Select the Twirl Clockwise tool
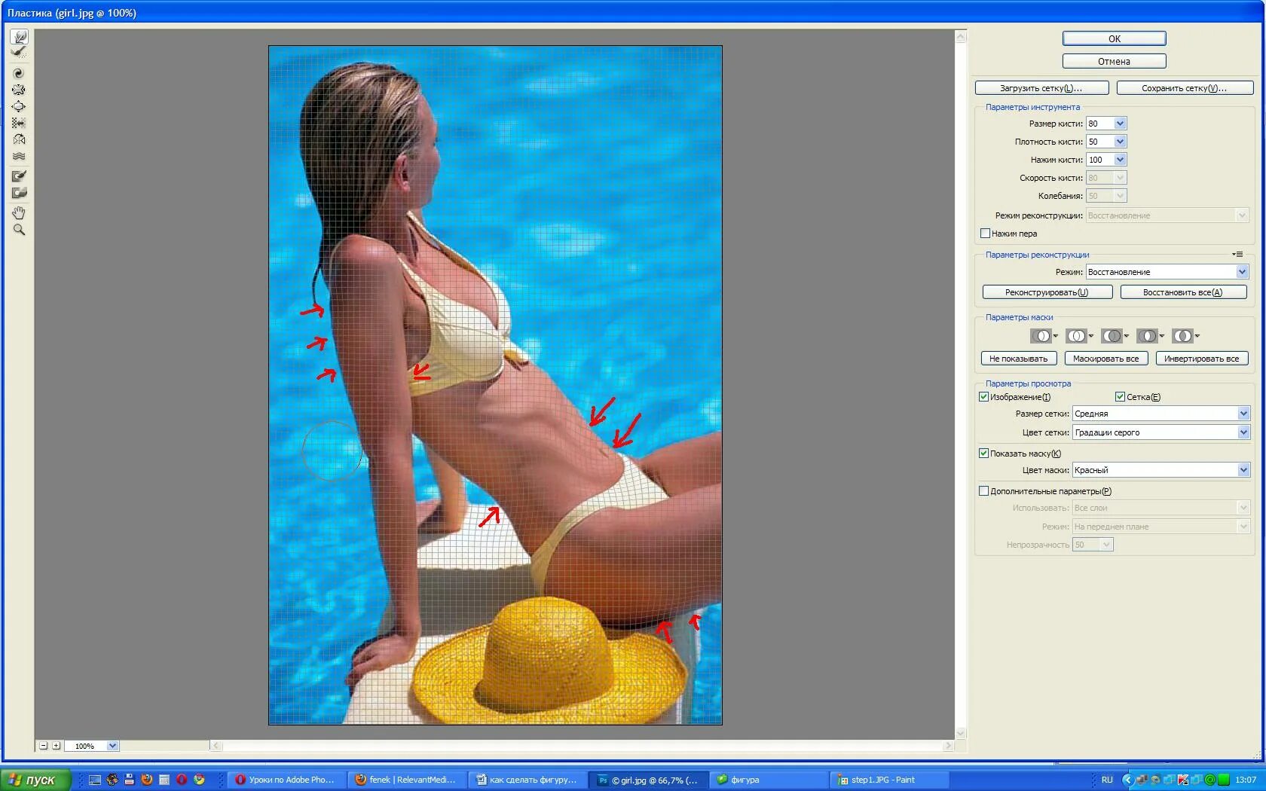Screen dimensions: 1266x791 pyautogui.click(x=19, y=73)
